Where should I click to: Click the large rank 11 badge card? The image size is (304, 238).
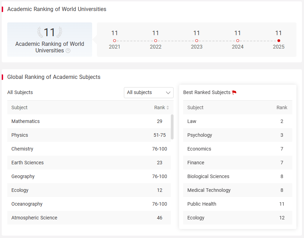click(50, 40)
